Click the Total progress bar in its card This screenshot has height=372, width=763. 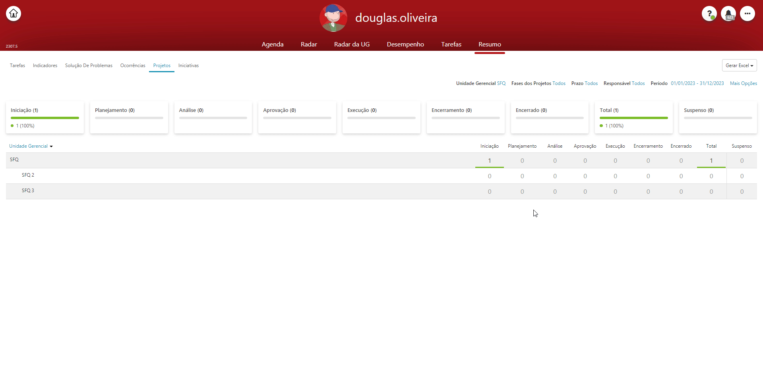[634, 118]
